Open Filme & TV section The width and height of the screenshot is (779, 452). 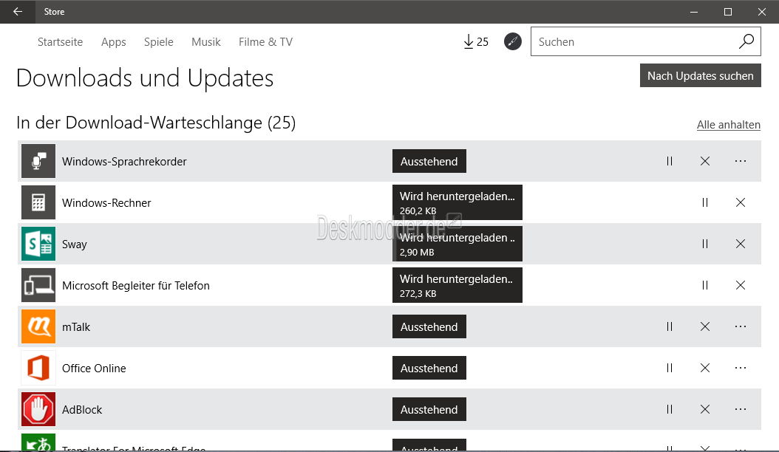click(x=265, y=41)
